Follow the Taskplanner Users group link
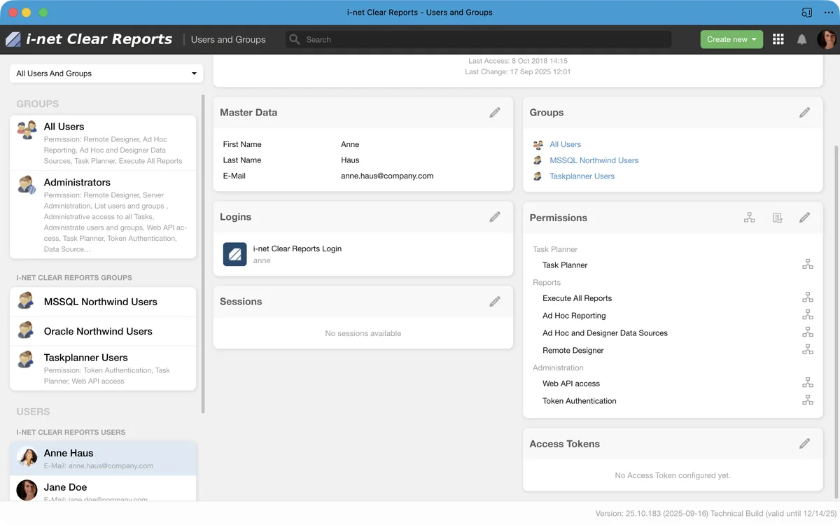This screenshot has width=840, height=525. click(582, 176)
